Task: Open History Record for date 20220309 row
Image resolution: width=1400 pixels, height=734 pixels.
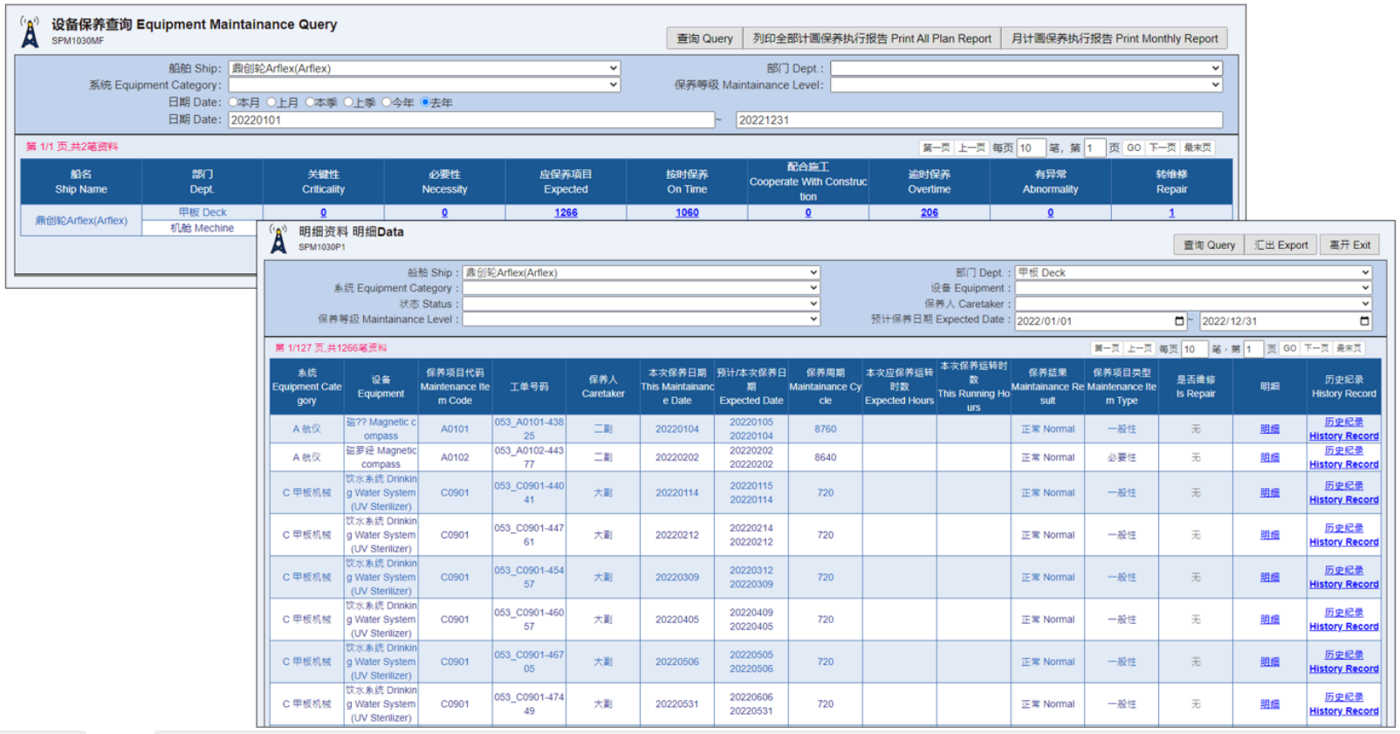Action: point(1343,577)
